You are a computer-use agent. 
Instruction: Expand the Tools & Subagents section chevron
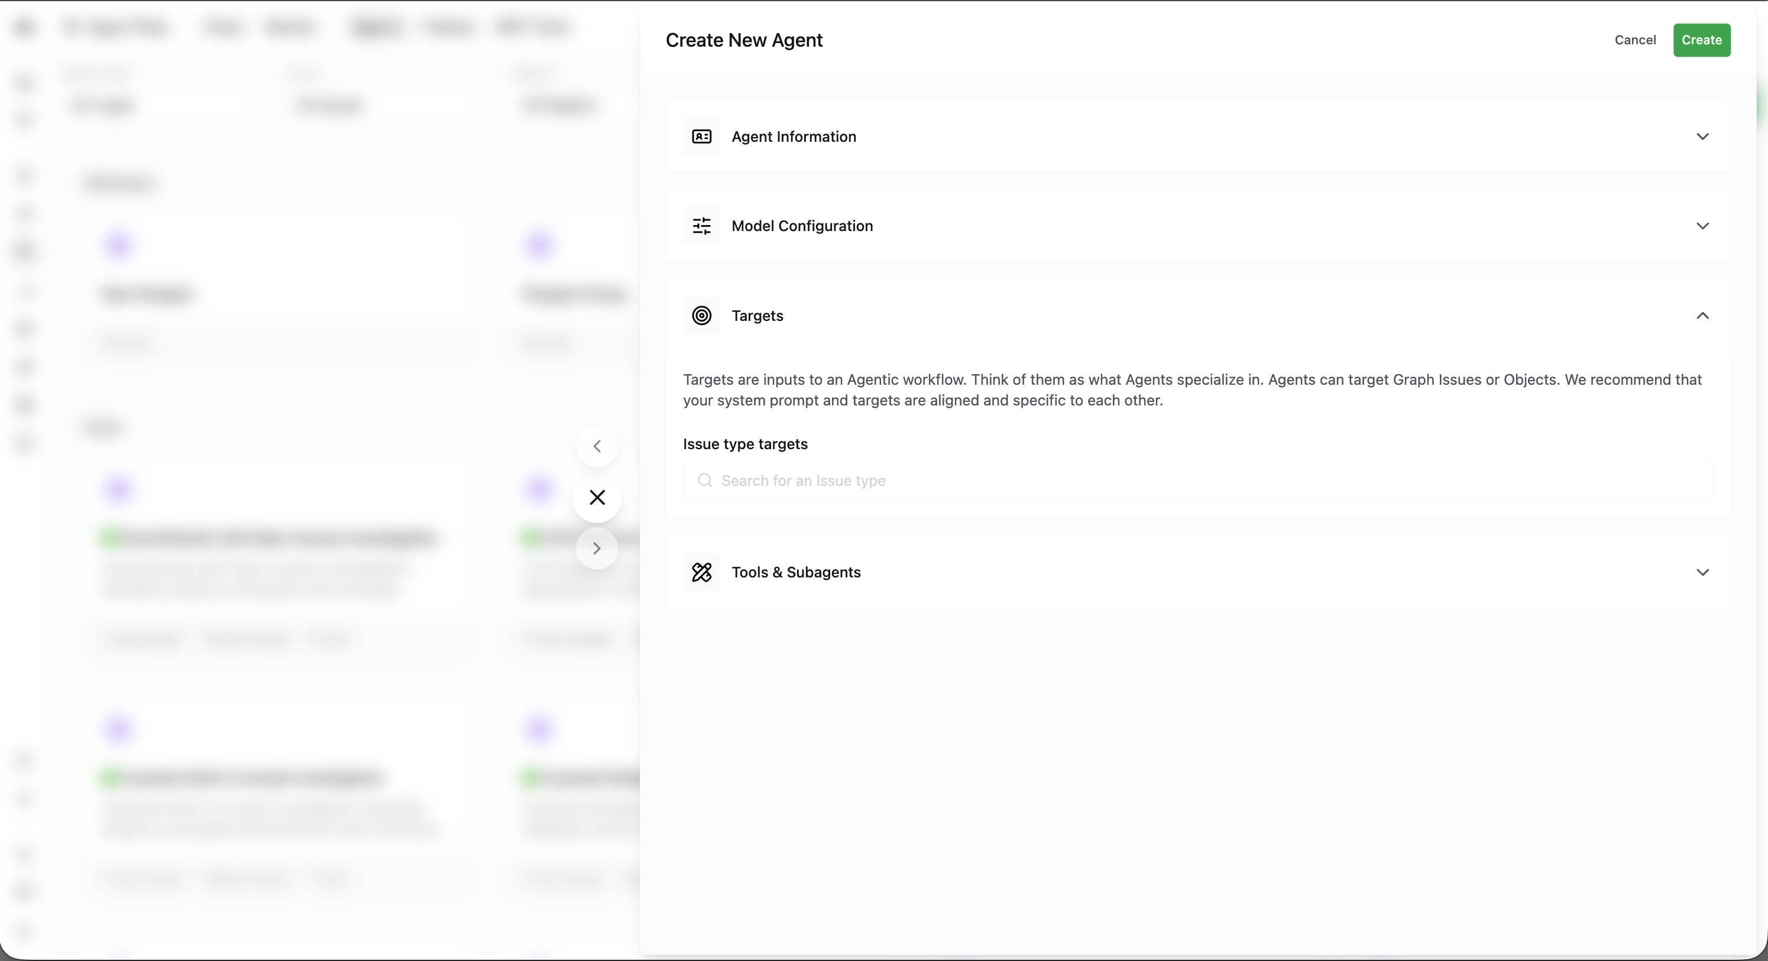coord(1702,572)
